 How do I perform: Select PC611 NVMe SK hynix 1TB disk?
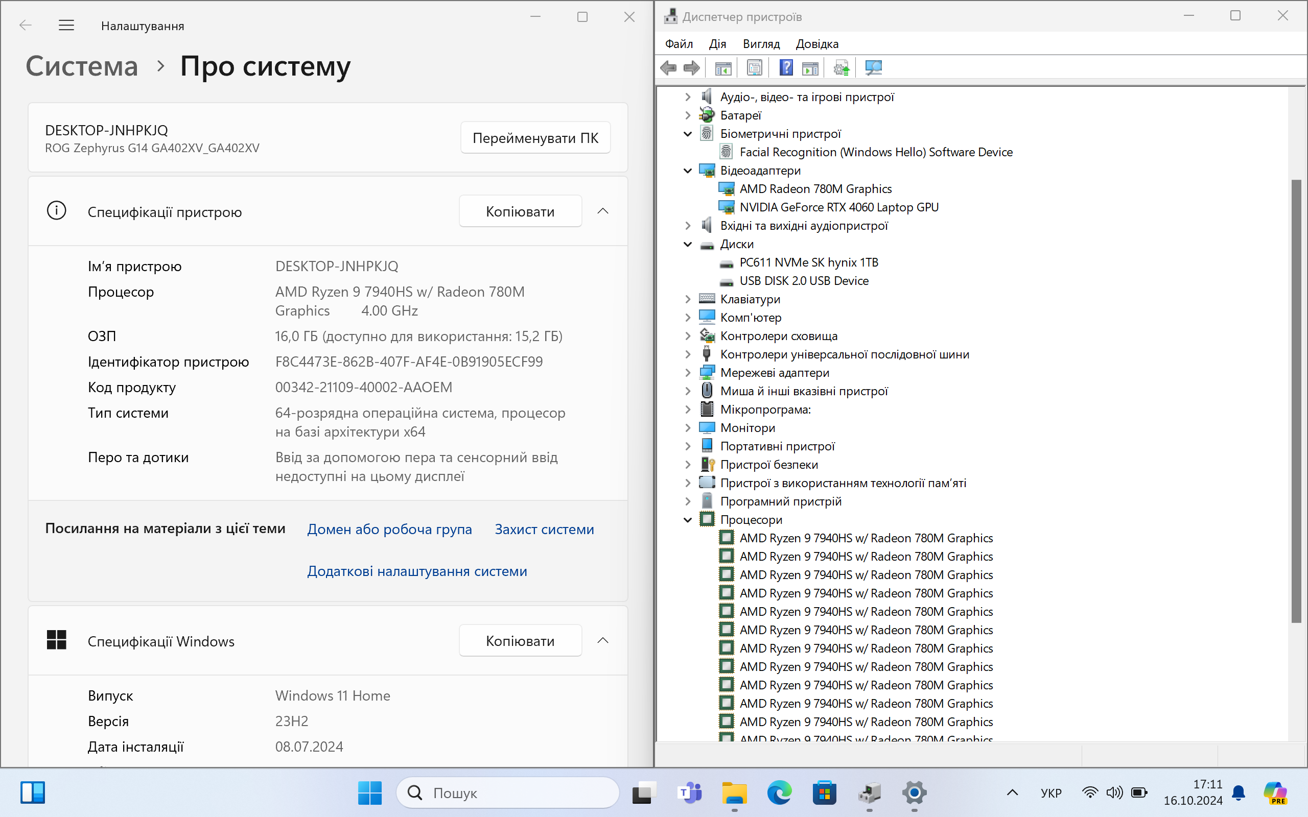809,262
